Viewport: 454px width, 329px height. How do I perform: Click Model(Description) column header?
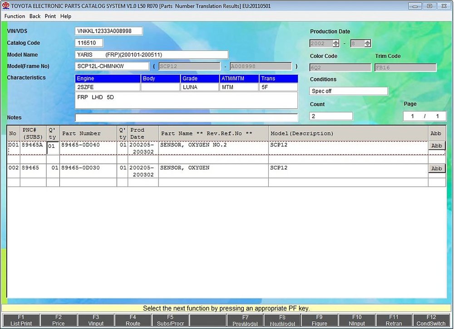pos(348,133)
